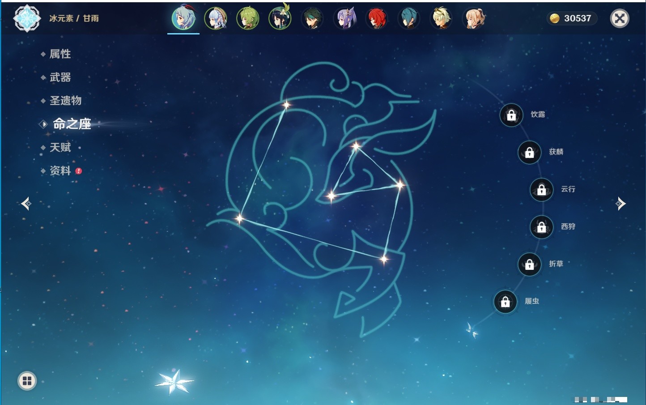This screenshot has height=405, width=646.
Task: Close the character screen
Action: click(620, 18)
